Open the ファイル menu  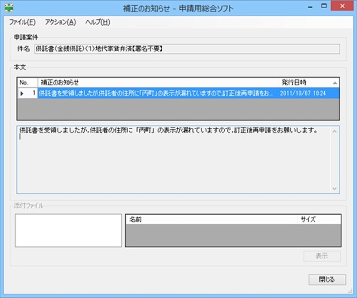(23, 22)
